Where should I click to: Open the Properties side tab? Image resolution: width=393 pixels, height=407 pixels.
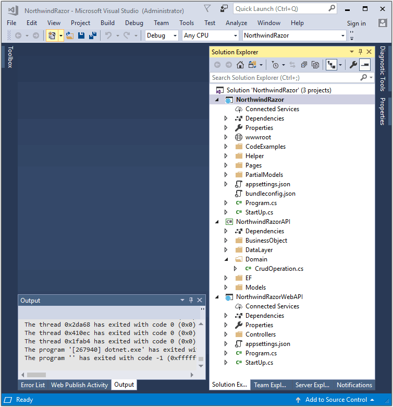pos(383,111)
